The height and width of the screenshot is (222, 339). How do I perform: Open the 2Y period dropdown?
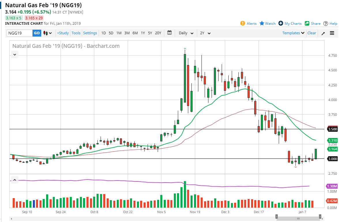point(205,33)
